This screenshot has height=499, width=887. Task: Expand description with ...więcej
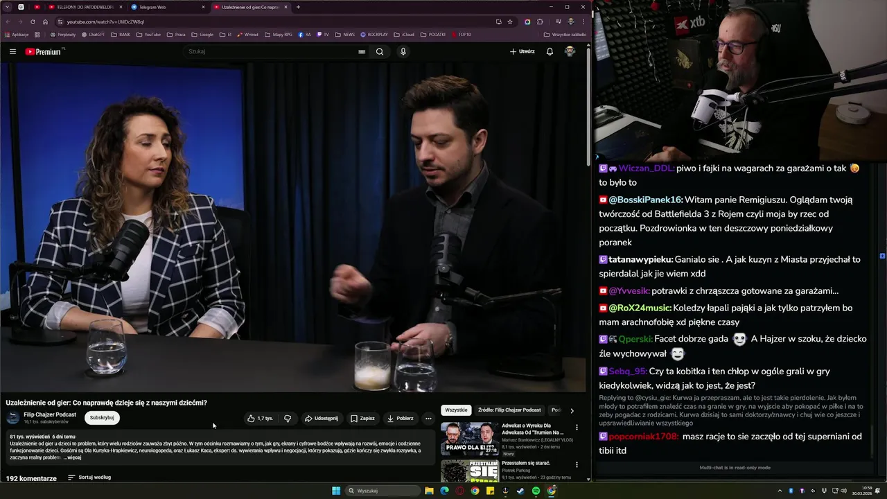pos(73,457)
